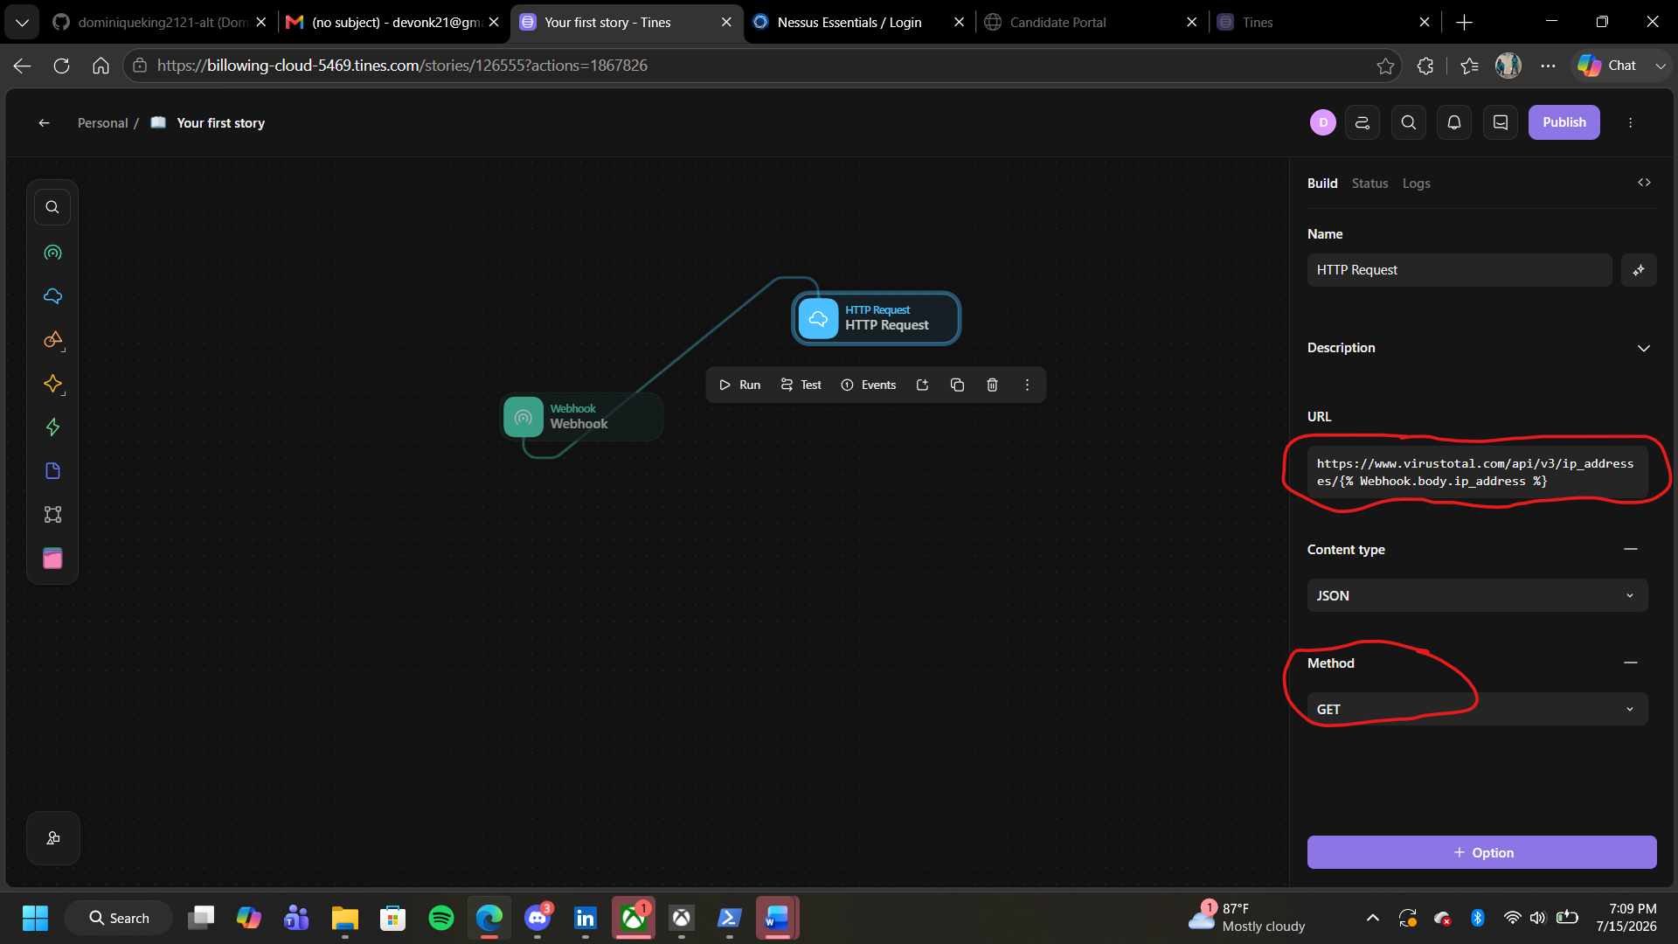Click the taskbar Search box
Image resolution: width=1678 pixels, height=944 pixels.
click(119, 918)
